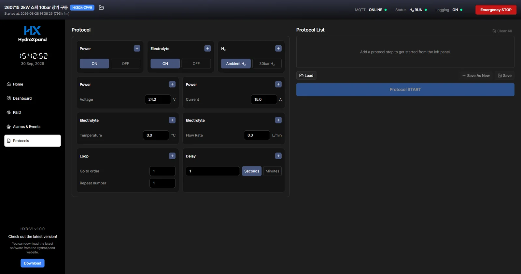Focus the Current input field
This screenshot has width=521, height=274.
pos(264,99)
